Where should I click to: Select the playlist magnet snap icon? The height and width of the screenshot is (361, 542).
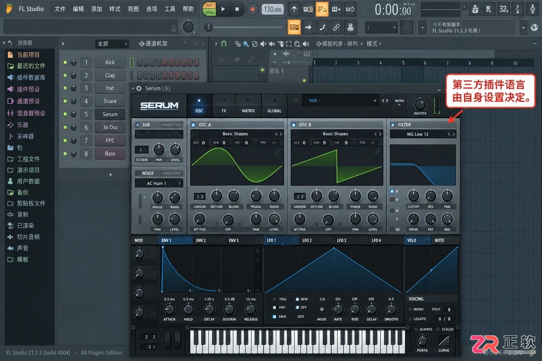pyautogui.click(x=224, y=44)
